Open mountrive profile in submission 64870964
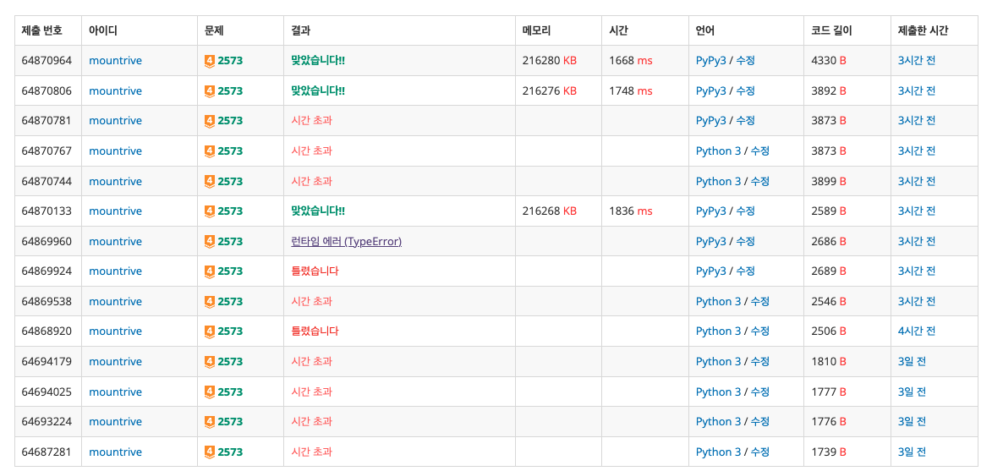The height and width of the screenshot is (471, 1003). pos(115,61)
